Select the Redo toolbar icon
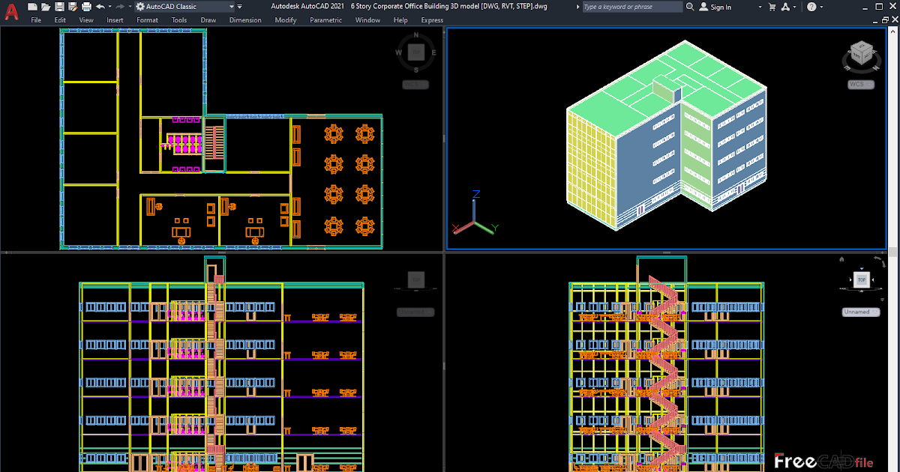The width and height of the screenshot is (900, 472). click(121, 6)
